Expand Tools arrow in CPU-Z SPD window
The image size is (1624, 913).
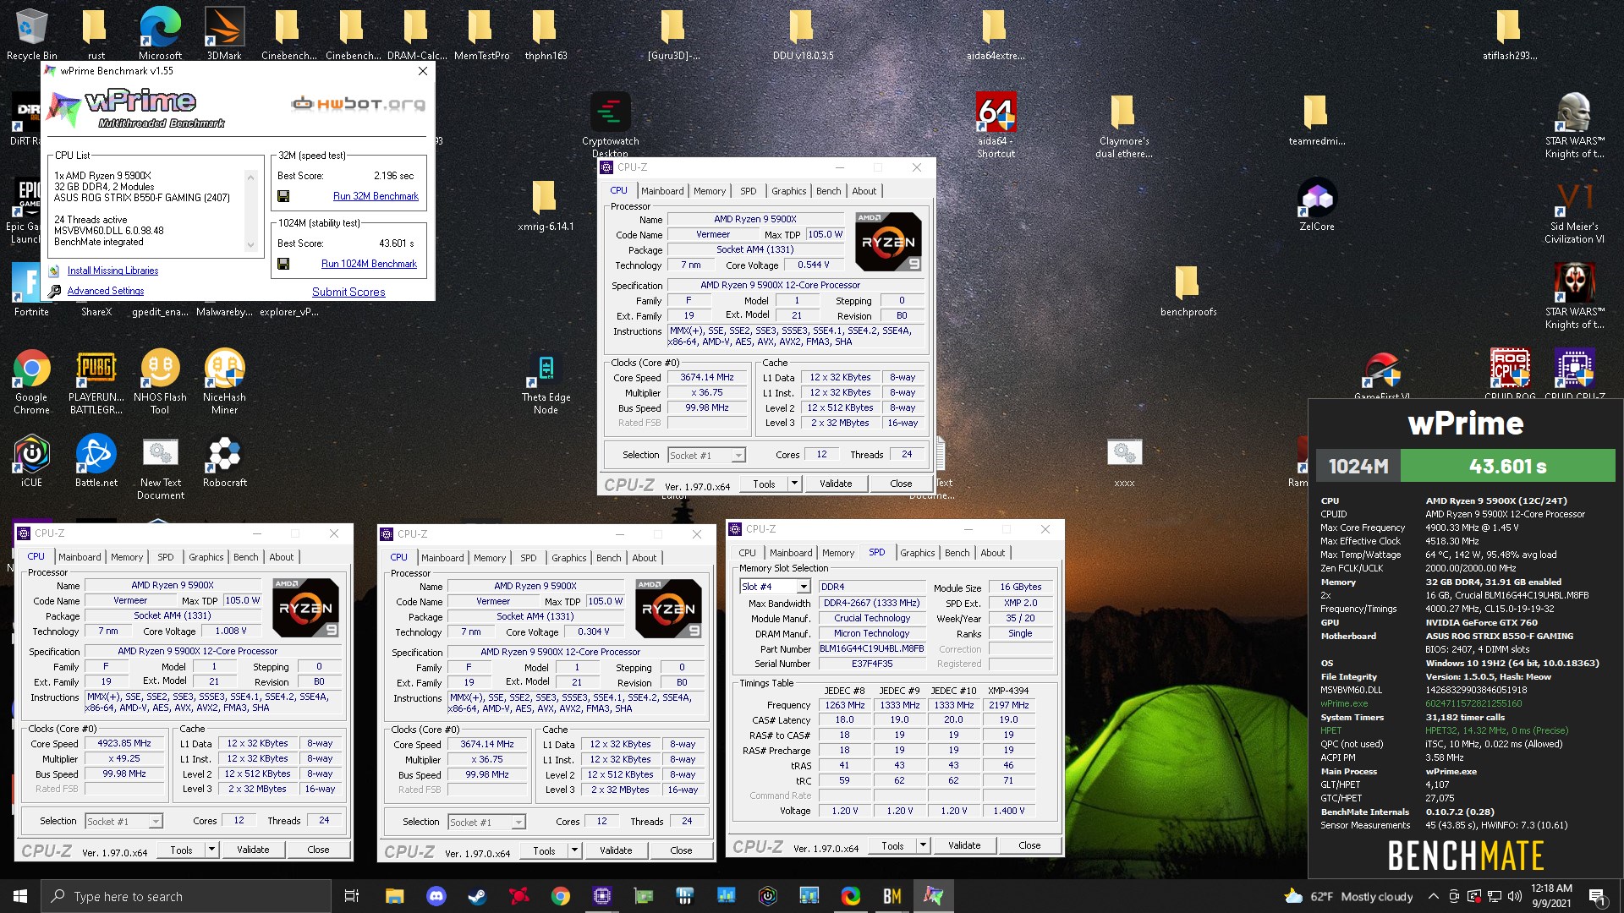click(923, 845)
